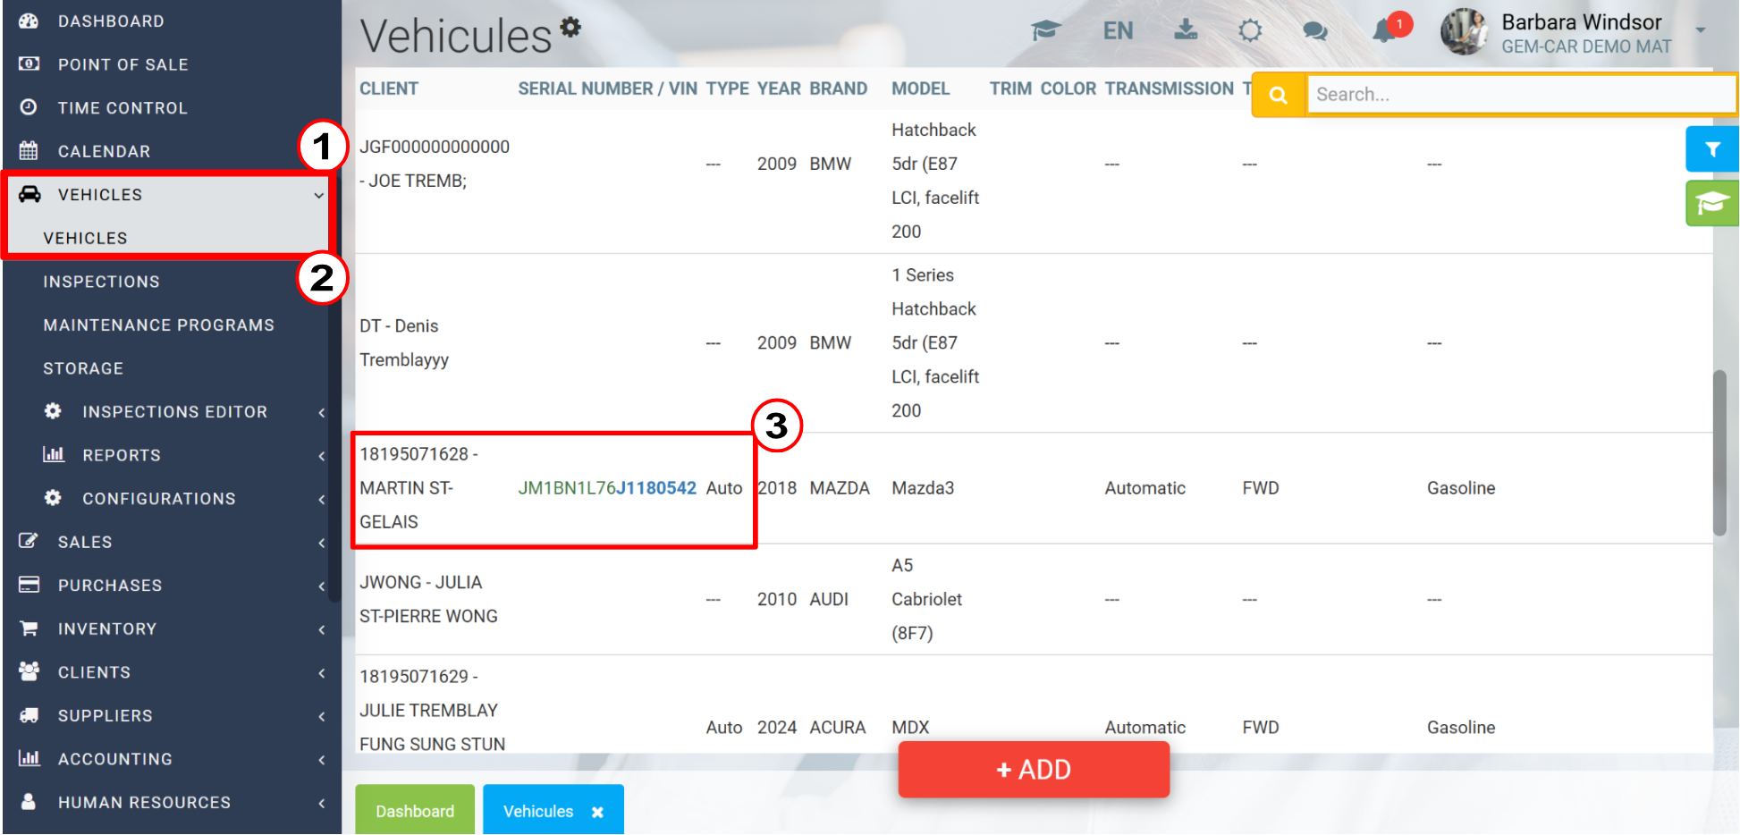1740x835 pixels.
Task: Open the JM1BN1L76J1180542 VIN link
Action: tap(607, 488)
